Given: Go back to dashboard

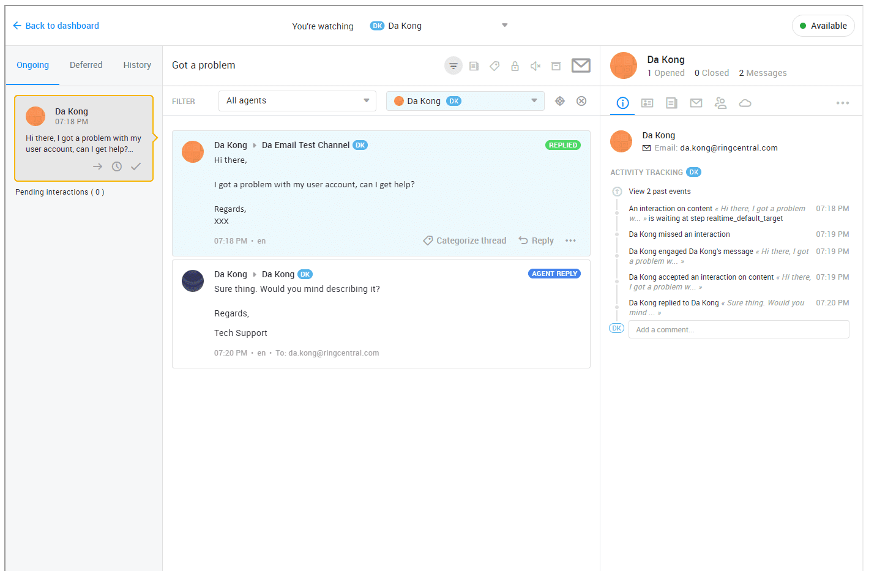Looking at the screenshot, I should tap(56, 26).
